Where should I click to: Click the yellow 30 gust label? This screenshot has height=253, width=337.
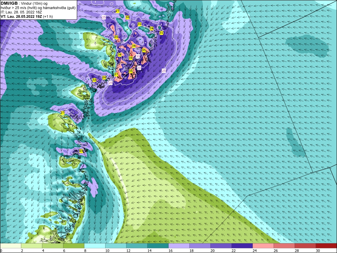tap(127, 17)
